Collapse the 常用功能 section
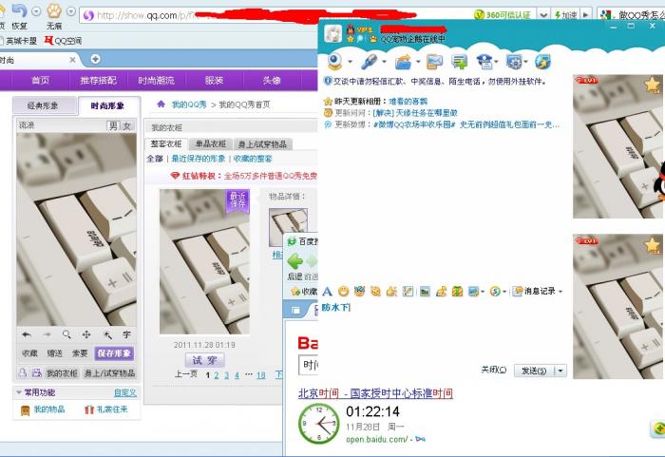Screen dimensions: 665x457 [x=19, y=392]
